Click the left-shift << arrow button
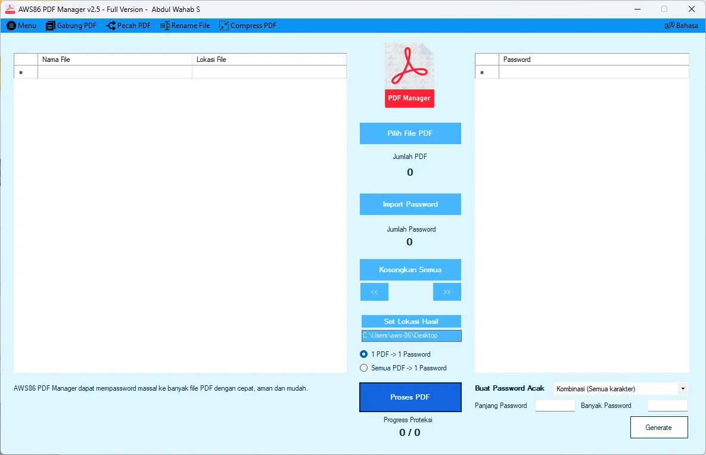Viewport: 706px width, 455px height. pos(374,292)
